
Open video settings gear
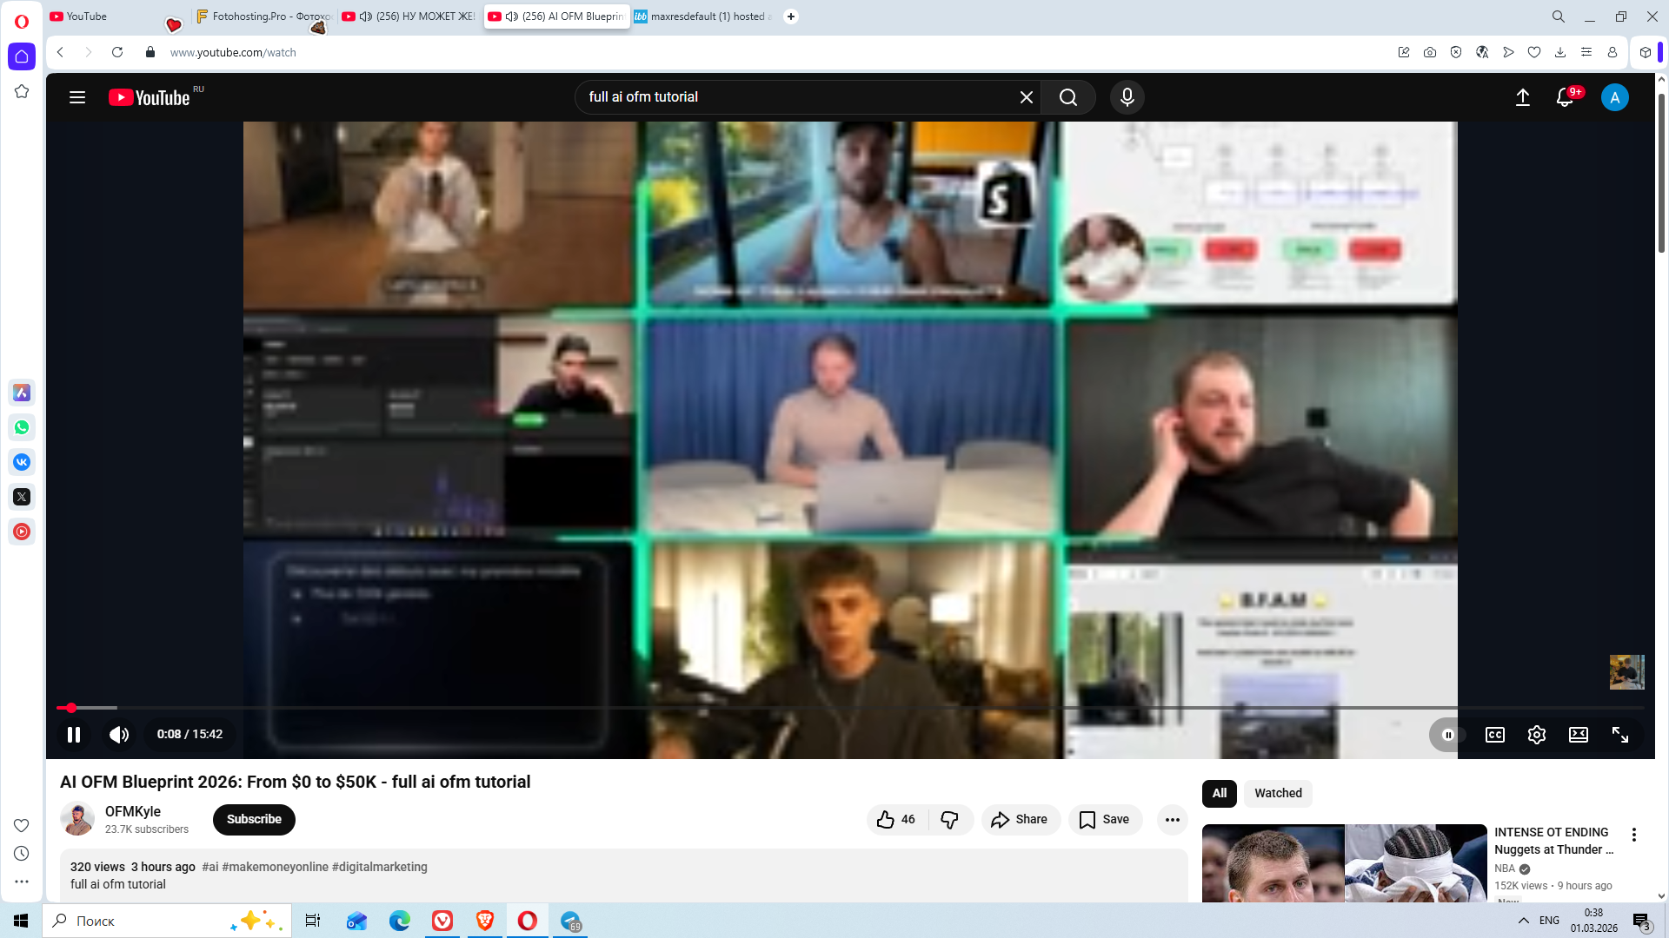coord(1536,735)
